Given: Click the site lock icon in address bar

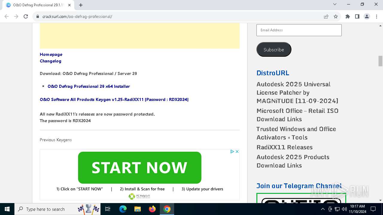Looking at the screenshot, I should [x=38, y=16].
